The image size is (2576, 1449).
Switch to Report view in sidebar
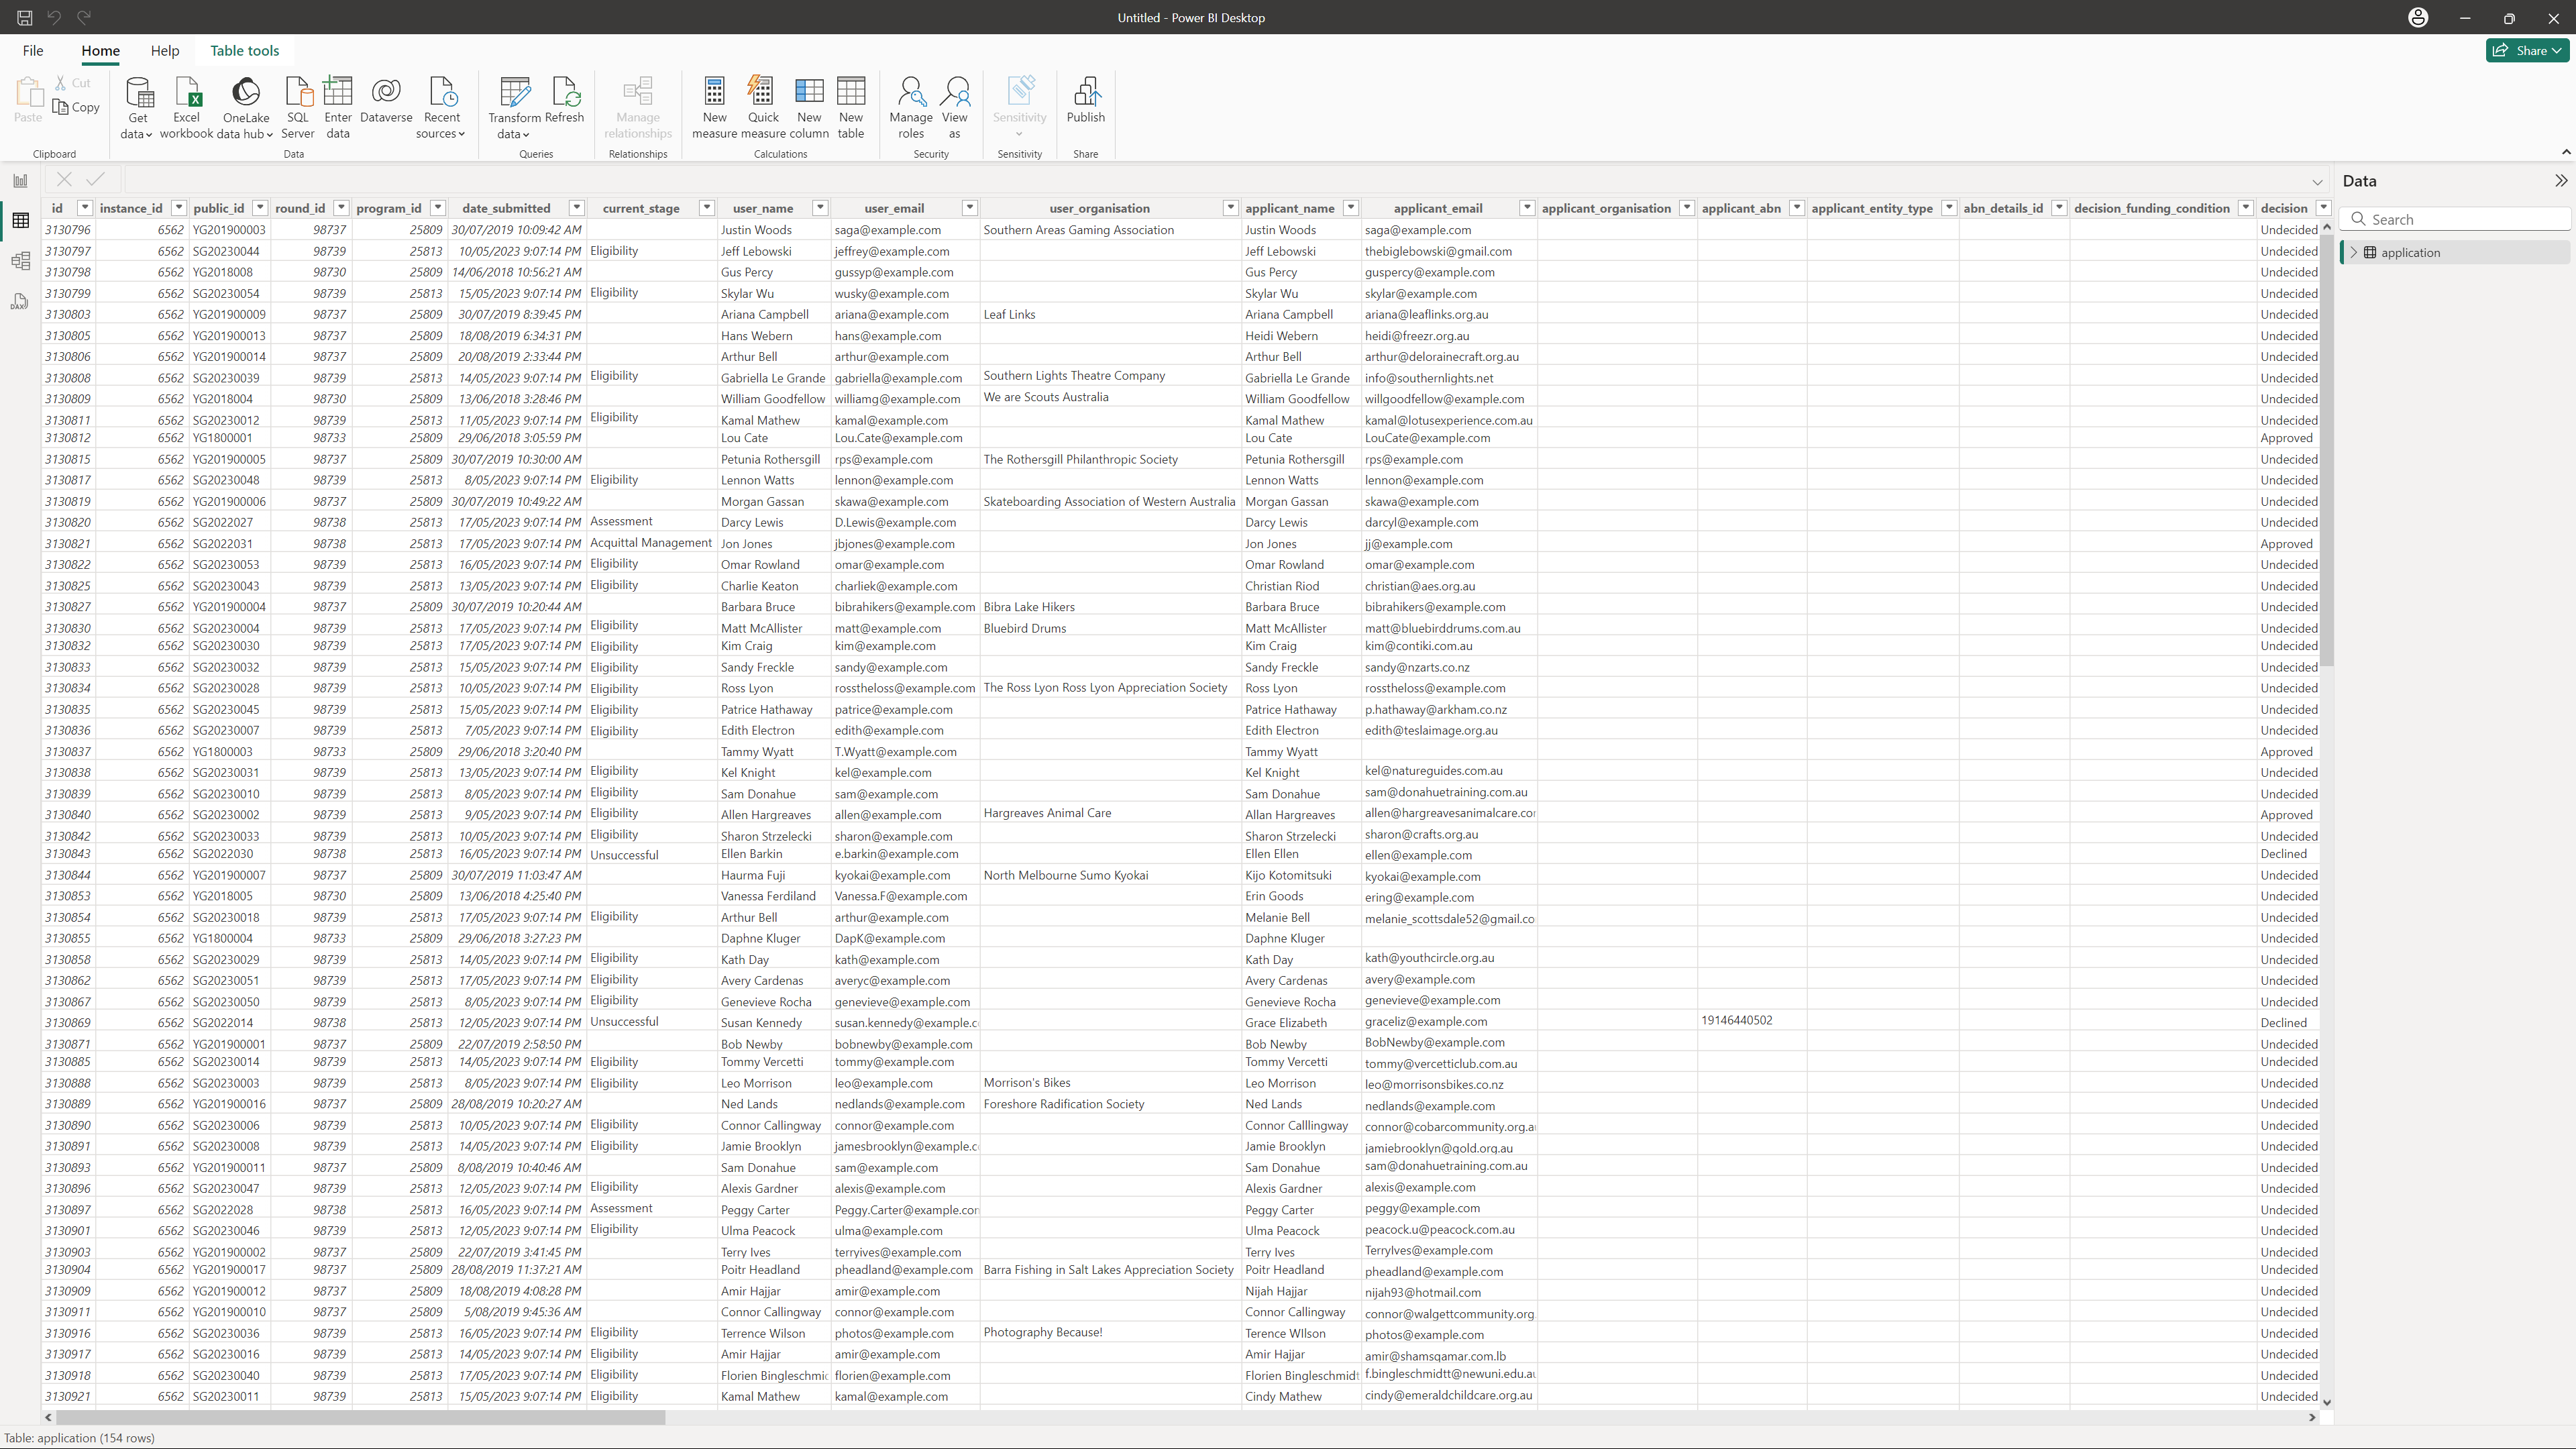tap(20, 181)
